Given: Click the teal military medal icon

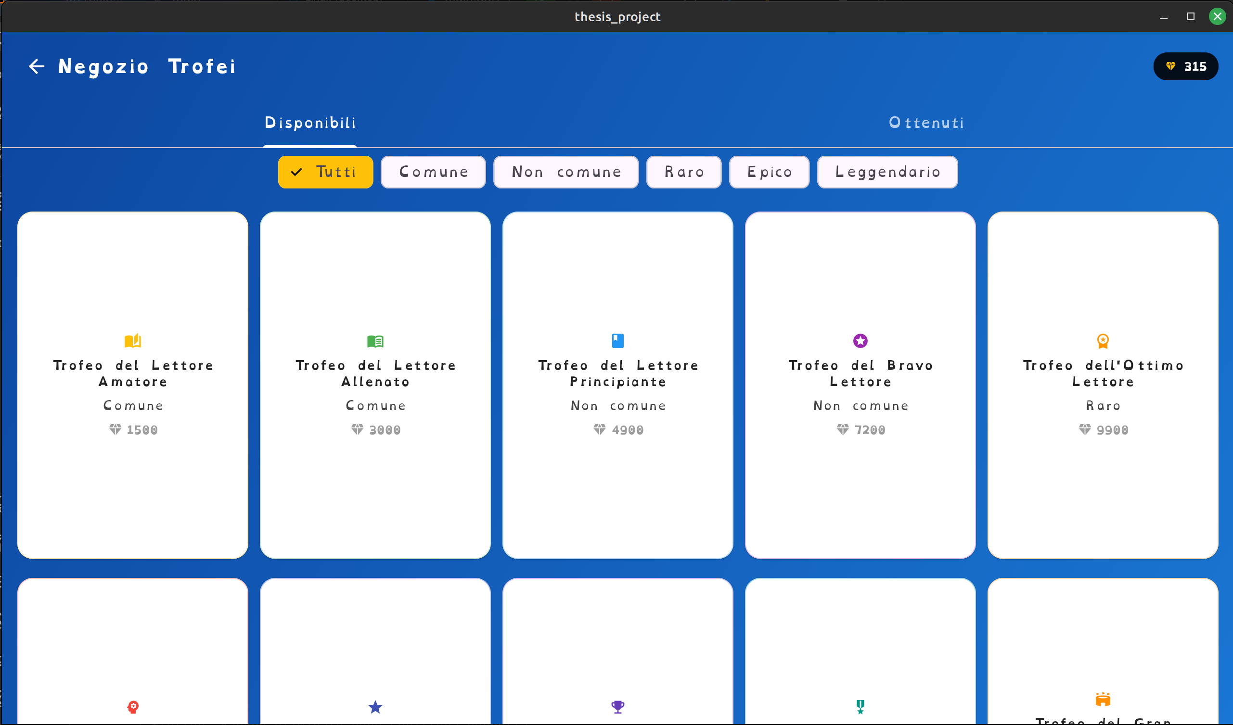Looking at the screenshot, I should pos(860,707).
